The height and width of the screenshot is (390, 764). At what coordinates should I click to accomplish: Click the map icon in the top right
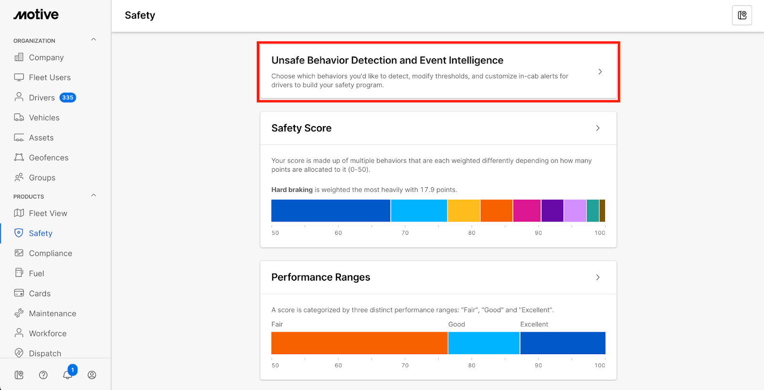742,15
